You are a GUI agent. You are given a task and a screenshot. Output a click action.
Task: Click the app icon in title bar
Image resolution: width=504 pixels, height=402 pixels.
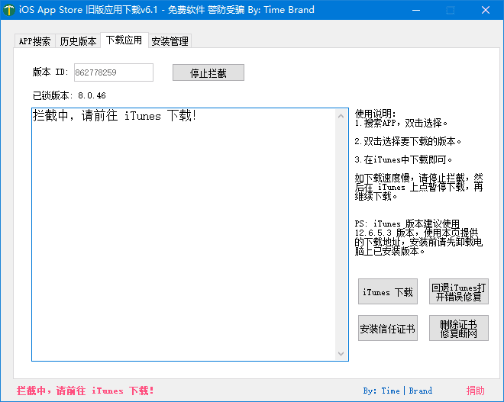[9, 10]
